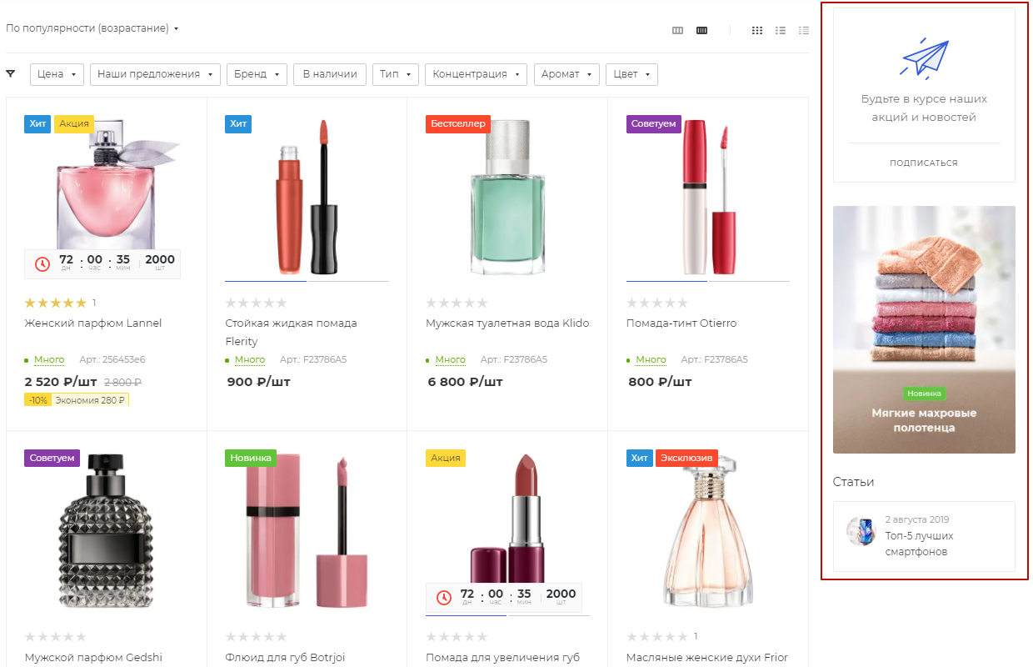This screenshot has height=667, width=1033.
Task: Click article number Арт.: 256453e6
Action: (x=112, y=360)
